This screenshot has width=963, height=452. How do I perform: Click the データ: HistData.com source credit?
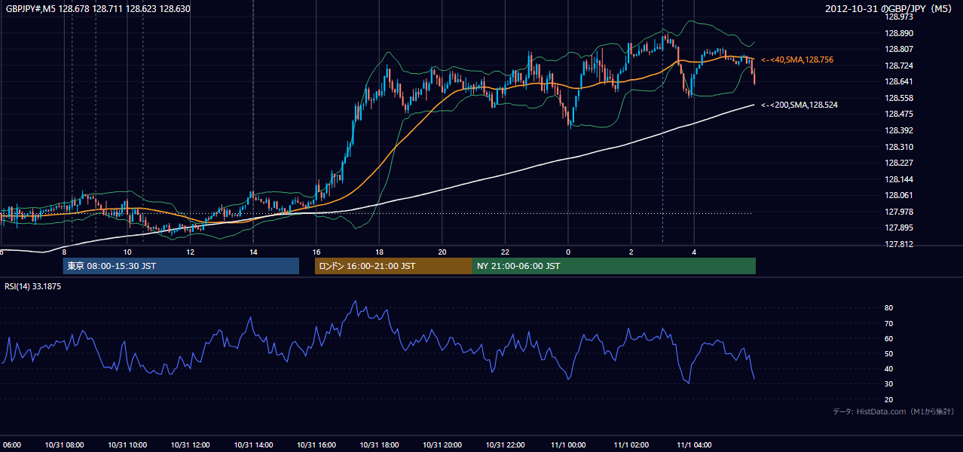coord(894,411)
